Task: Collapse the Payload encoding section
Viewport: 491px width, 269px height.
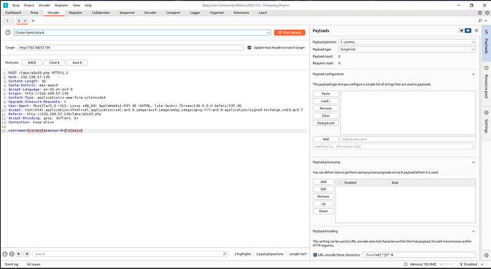Action: click(x=473, y=231)
